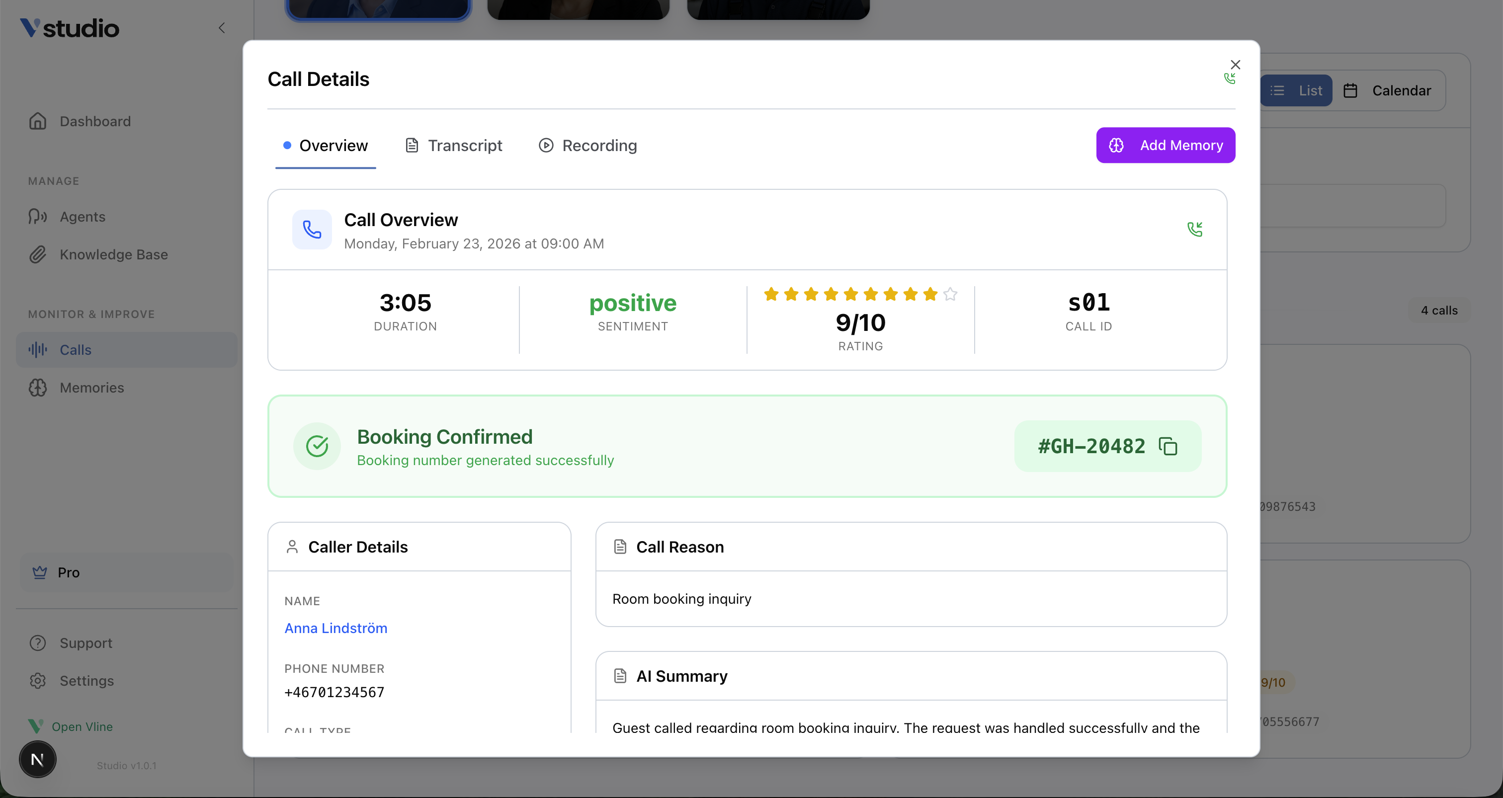Click the Open Vline link
This screenshot has height=798, width=1503.
click(x=82, y=726)
